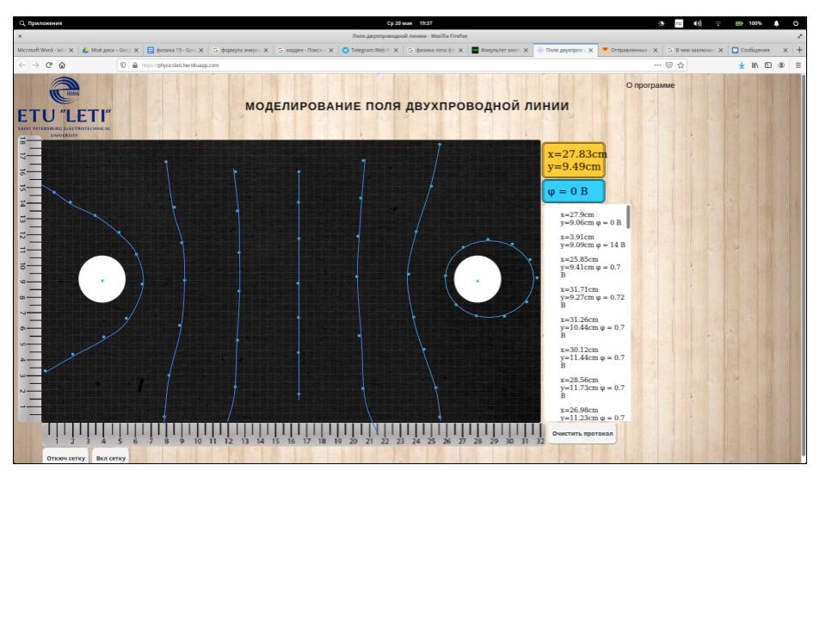This screenshot has height=620, width=826.
Task: Open the page actions three-dot menu
Action: click(658, 65)
